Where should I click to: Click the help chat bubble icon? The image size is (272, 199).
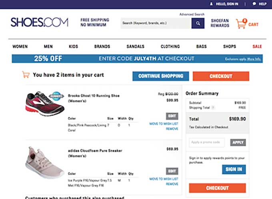click(x=254, y=4)
